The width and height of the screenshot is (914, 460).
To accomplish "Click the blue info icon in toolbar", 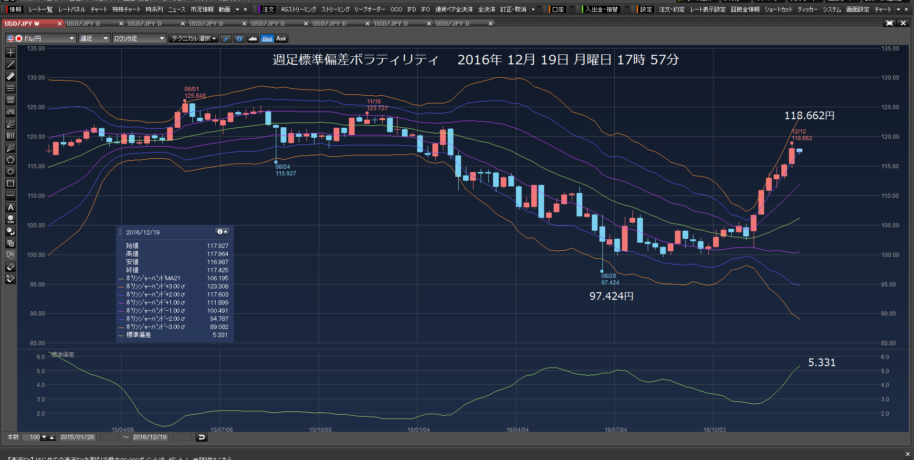I will [240, 39].
